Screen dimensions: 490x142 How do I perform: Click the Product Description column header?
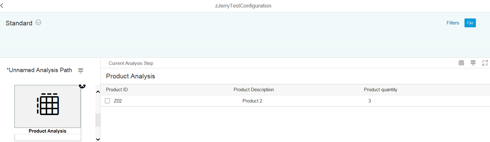254,90
